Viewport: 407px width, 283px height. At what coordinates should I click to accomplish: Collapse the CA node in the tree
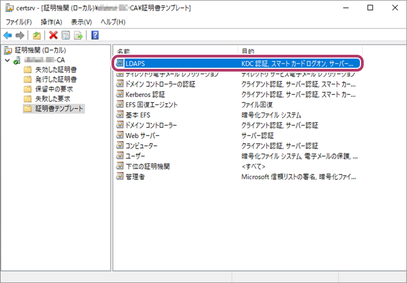[x=8, y=60]
